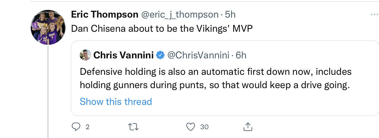Screen dimensions: 379x138
Task: Click the retweet arrows icon
Action: pyautogui.click(x=133, y=127)
